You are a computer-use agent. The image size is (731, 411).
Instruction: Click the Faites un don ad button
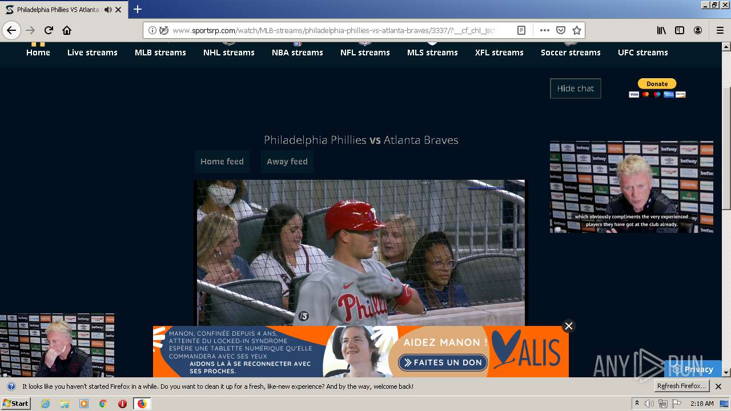click(443, 362)
